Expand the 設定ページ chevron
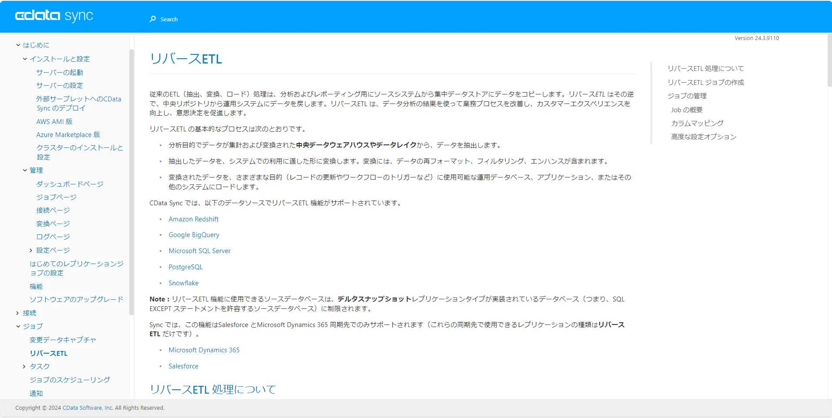This screenshot has width=832, height=418. pos(31,250)
